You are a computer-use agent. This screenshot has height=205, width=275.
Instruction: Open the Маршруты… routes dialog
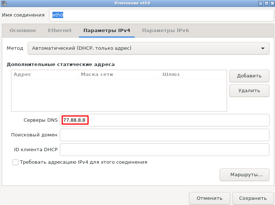point(244,175)
